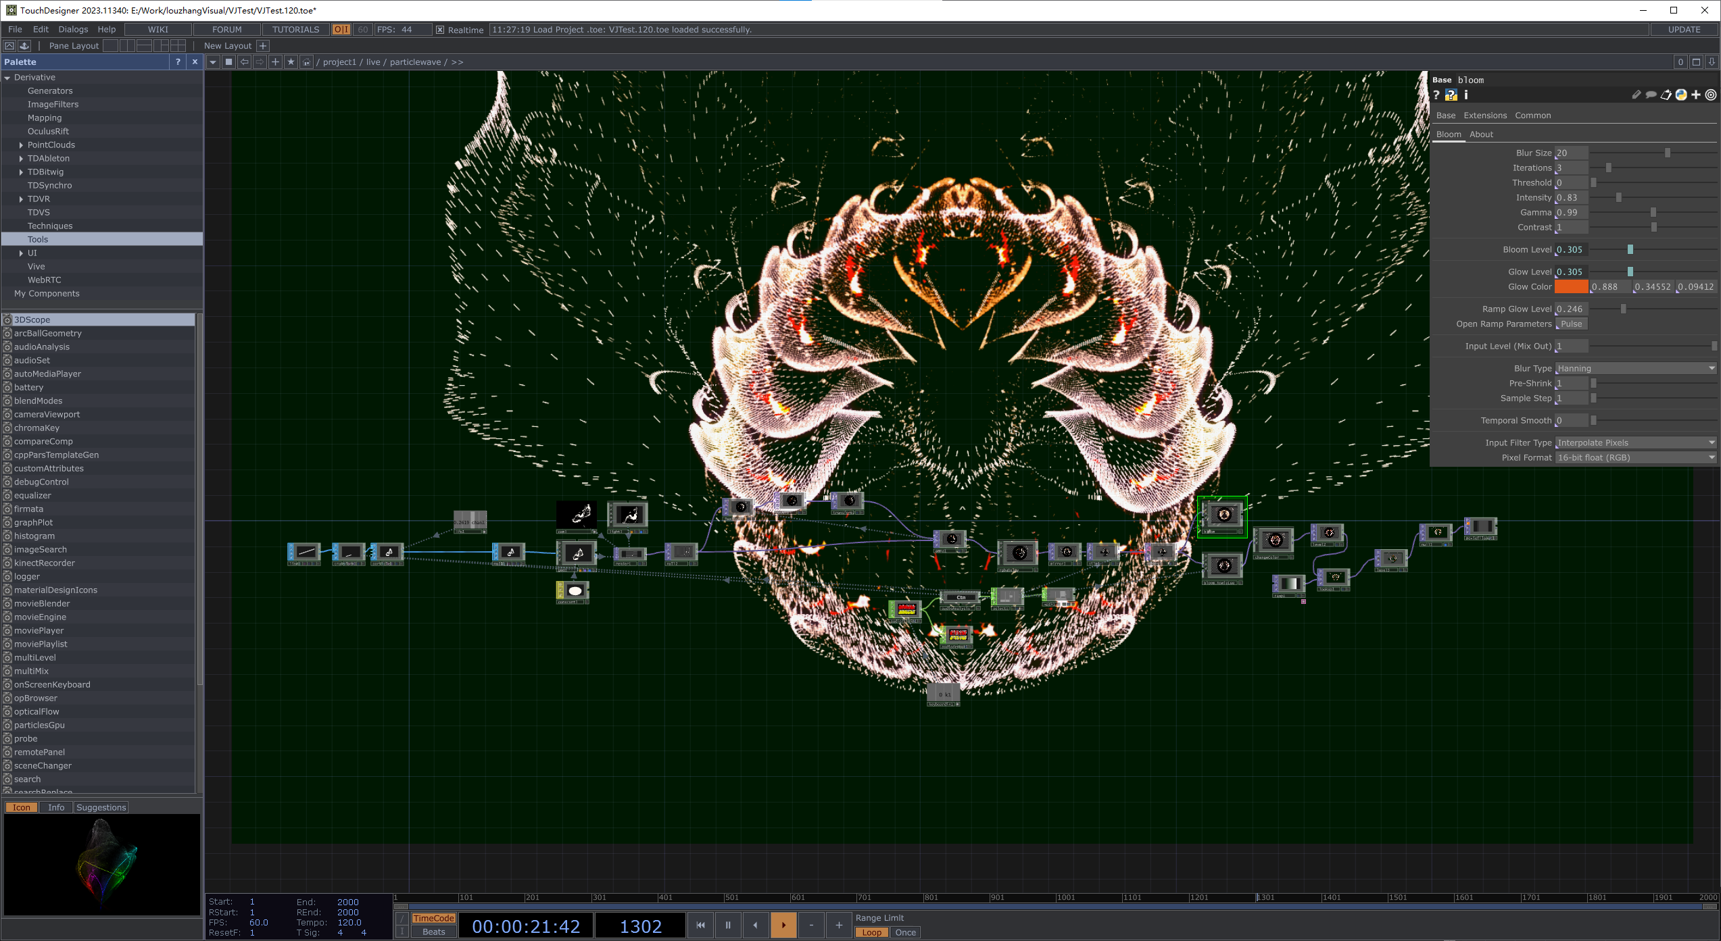Switch to the Extensions parameter tab

(x=1484, y=116)
